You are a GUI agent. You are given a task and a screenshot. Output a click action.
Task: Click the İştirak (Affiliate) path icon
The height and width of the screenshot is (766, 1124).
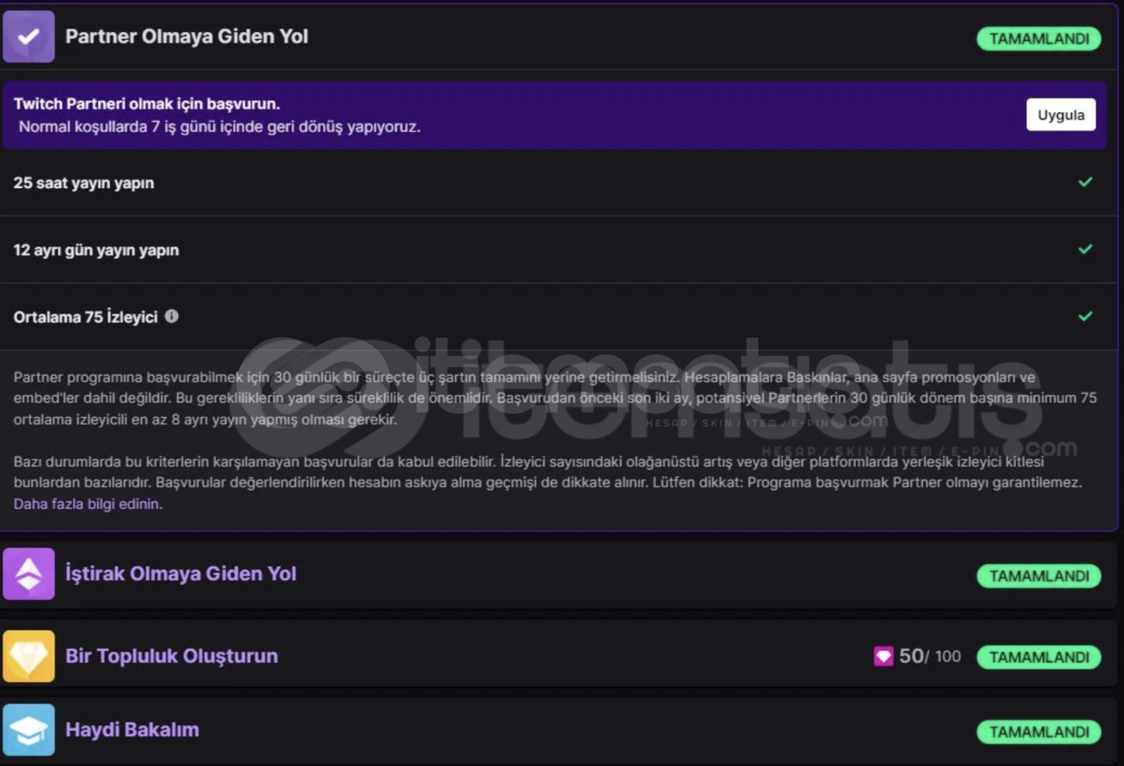pos(28,574)
